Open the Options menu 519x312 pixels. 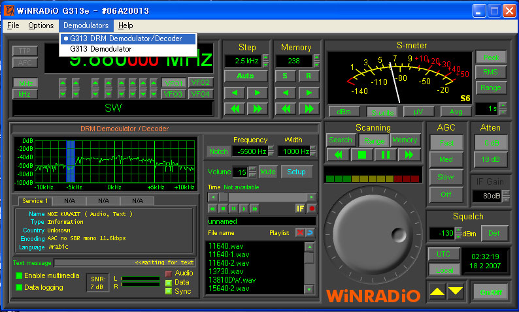pos(41,25)
